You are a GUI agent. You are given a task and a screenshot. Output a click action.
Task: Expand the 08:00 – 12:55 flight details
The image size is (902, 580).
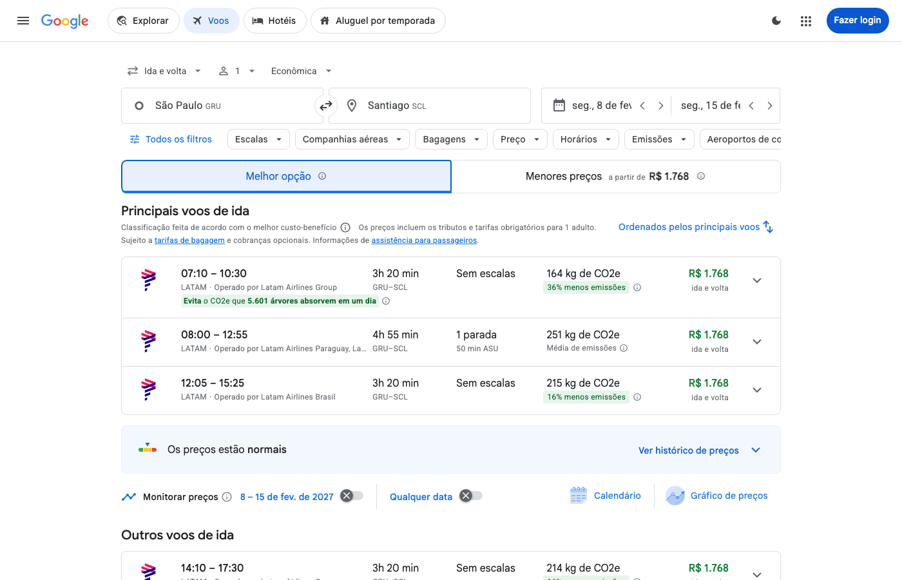[757, 342]
